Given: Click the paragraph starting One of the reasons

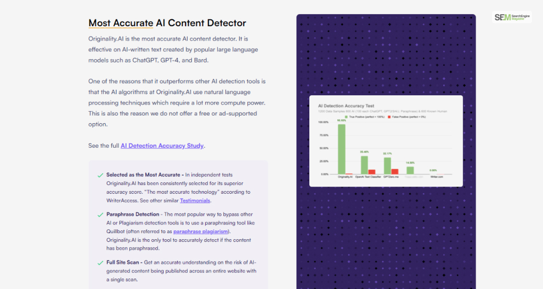Looking at the screenshot, I should coord(177,103).
